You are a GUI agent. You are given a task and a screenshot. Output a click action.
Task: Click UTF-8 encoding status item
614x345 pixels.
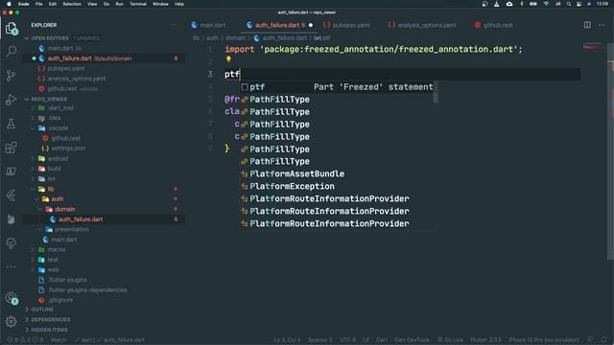point(347,340)
